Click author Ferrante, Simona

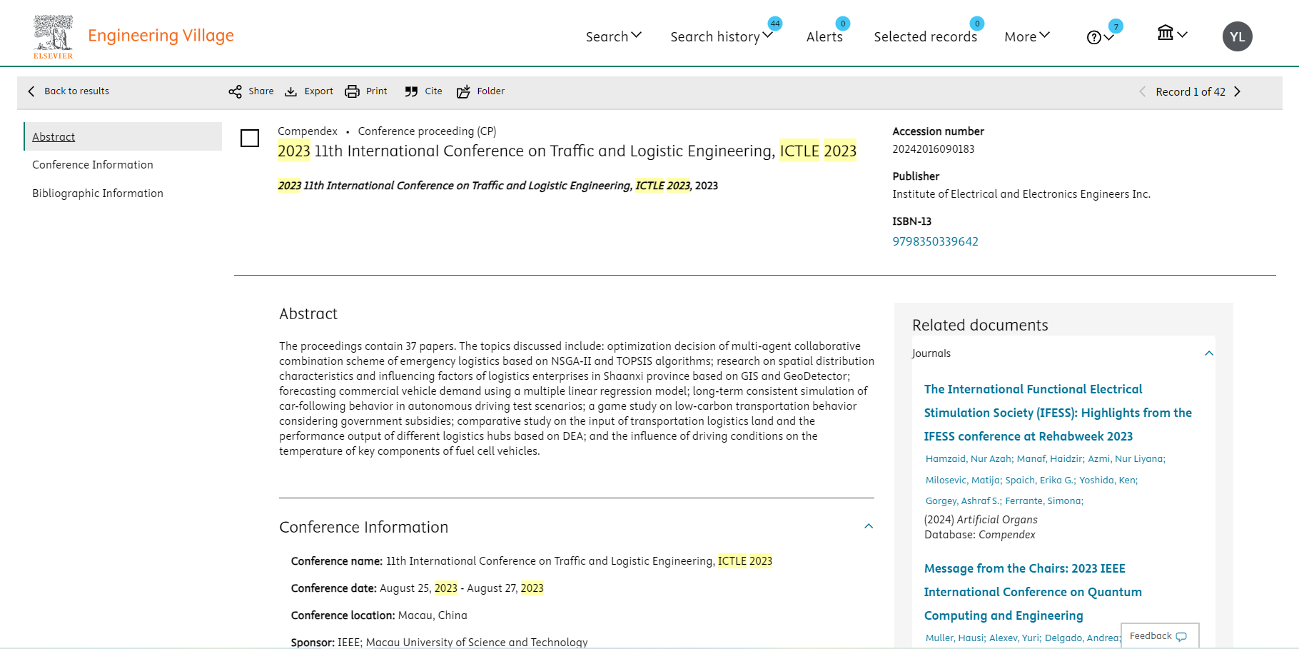click(x=1044, y=501)
